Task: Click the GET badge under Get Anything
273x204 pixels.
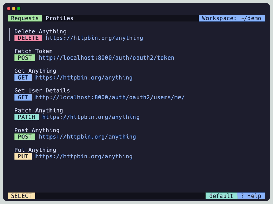Action: tap(23, 78)
